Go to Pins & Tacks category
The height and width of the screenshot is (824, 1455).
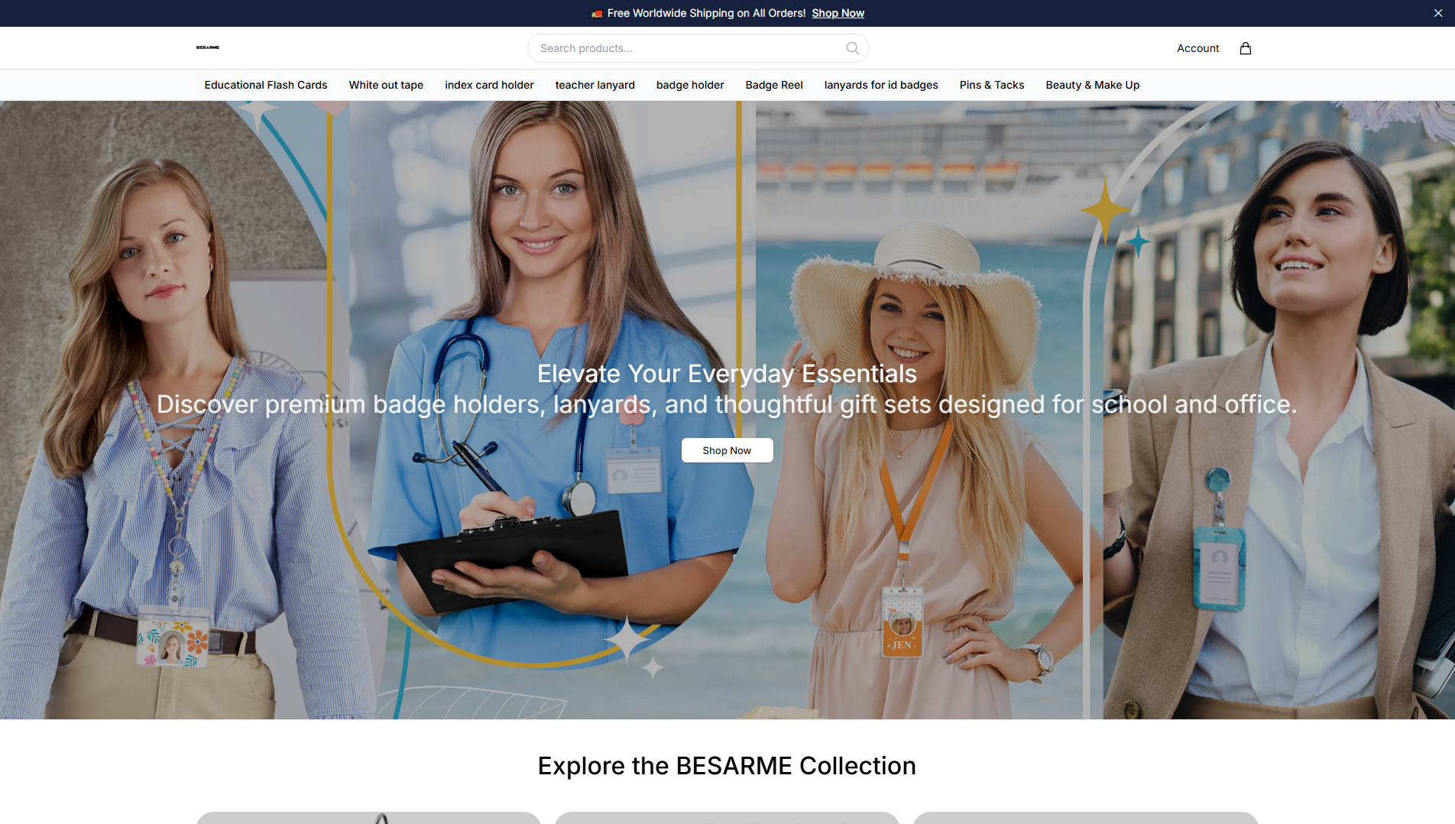click(992, 85)
